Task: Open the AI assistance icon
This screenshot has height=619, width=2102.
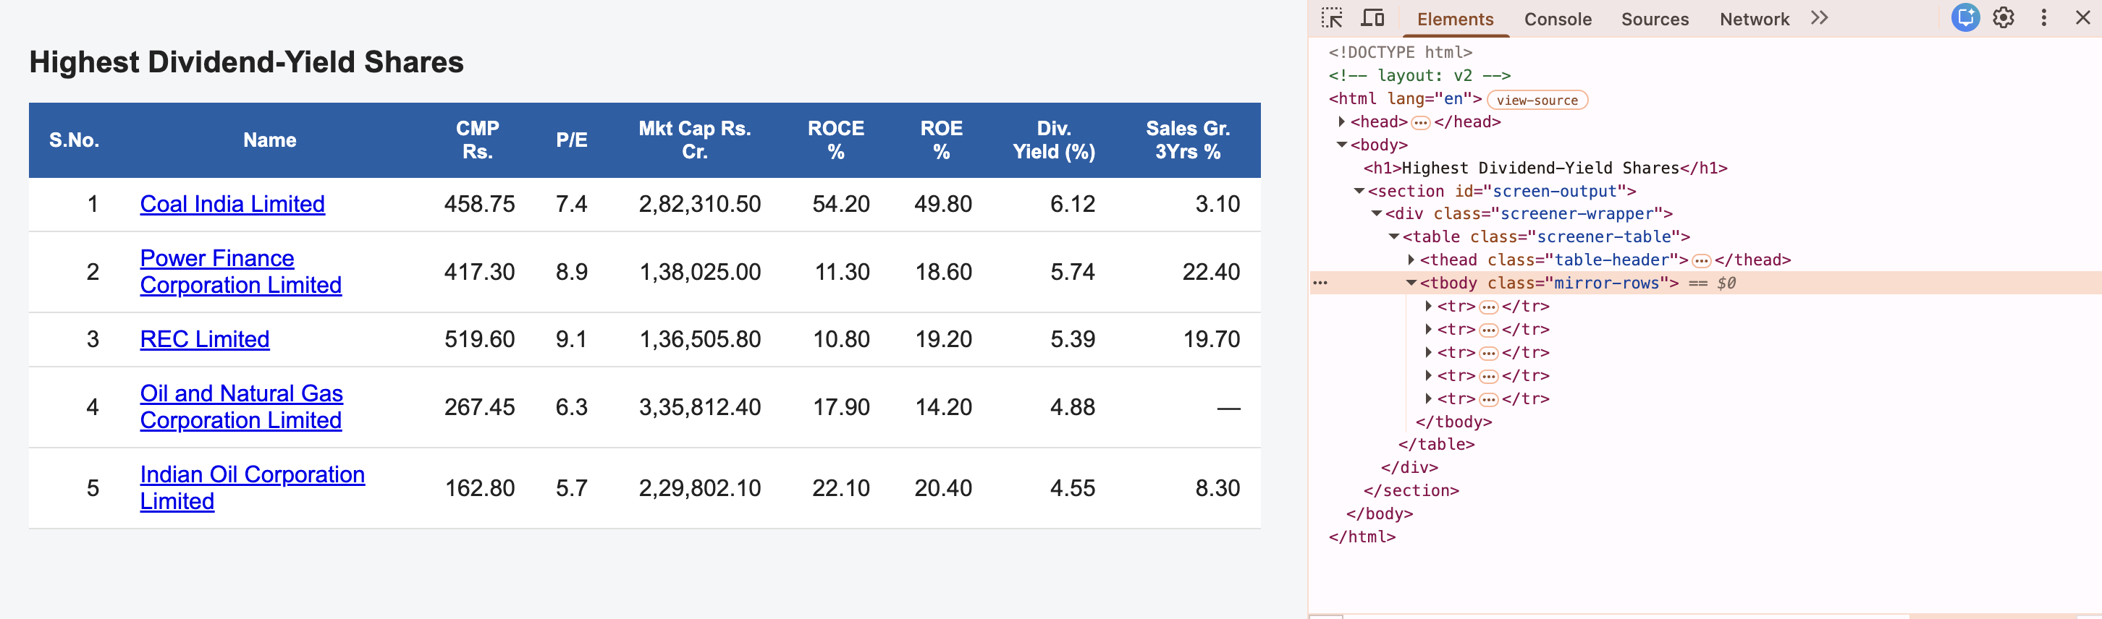Action: (x=1965, y=17)
